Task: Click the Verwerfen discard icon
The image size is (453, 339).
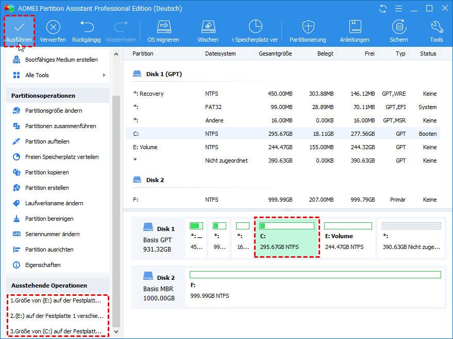Action: pos(53,31)
